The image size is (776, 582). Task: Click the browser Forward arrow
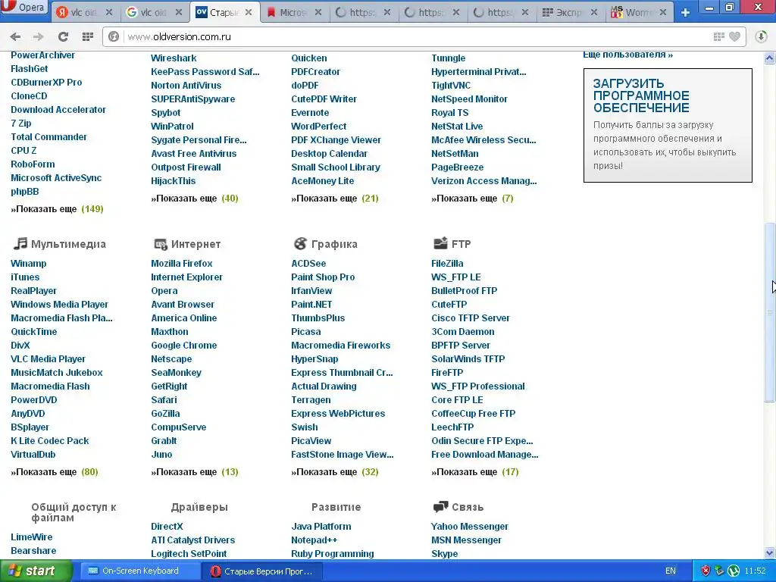click(x=38, y=36)
